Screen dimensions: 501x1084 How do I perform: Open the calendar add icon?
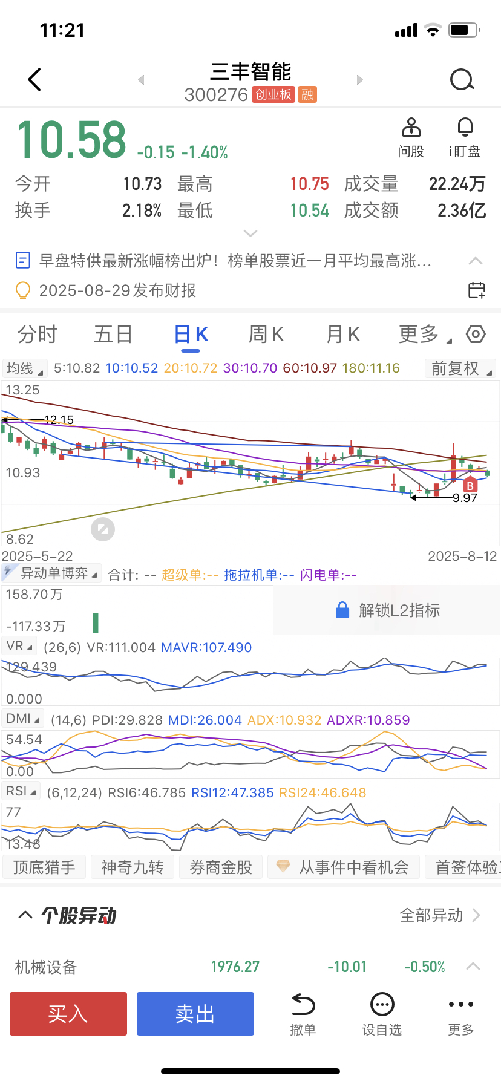pyautogui.click(x=477, y=290)
